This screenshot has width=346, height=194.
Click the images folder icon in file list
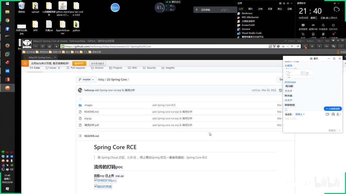pyautogui.click(x=80, y=105)
